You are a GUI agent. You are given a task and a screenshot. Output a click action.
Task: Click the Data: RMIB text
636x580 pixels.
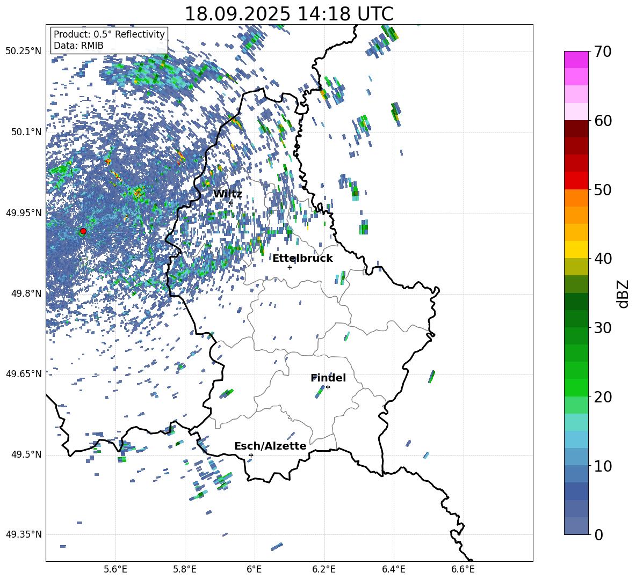coord(78,46)
